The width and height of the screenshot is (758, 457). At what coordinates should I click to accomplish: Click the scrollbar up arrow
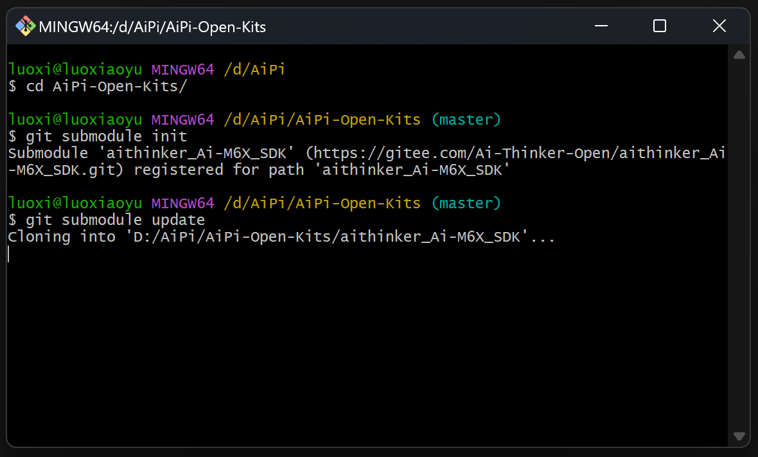(739, 55)
